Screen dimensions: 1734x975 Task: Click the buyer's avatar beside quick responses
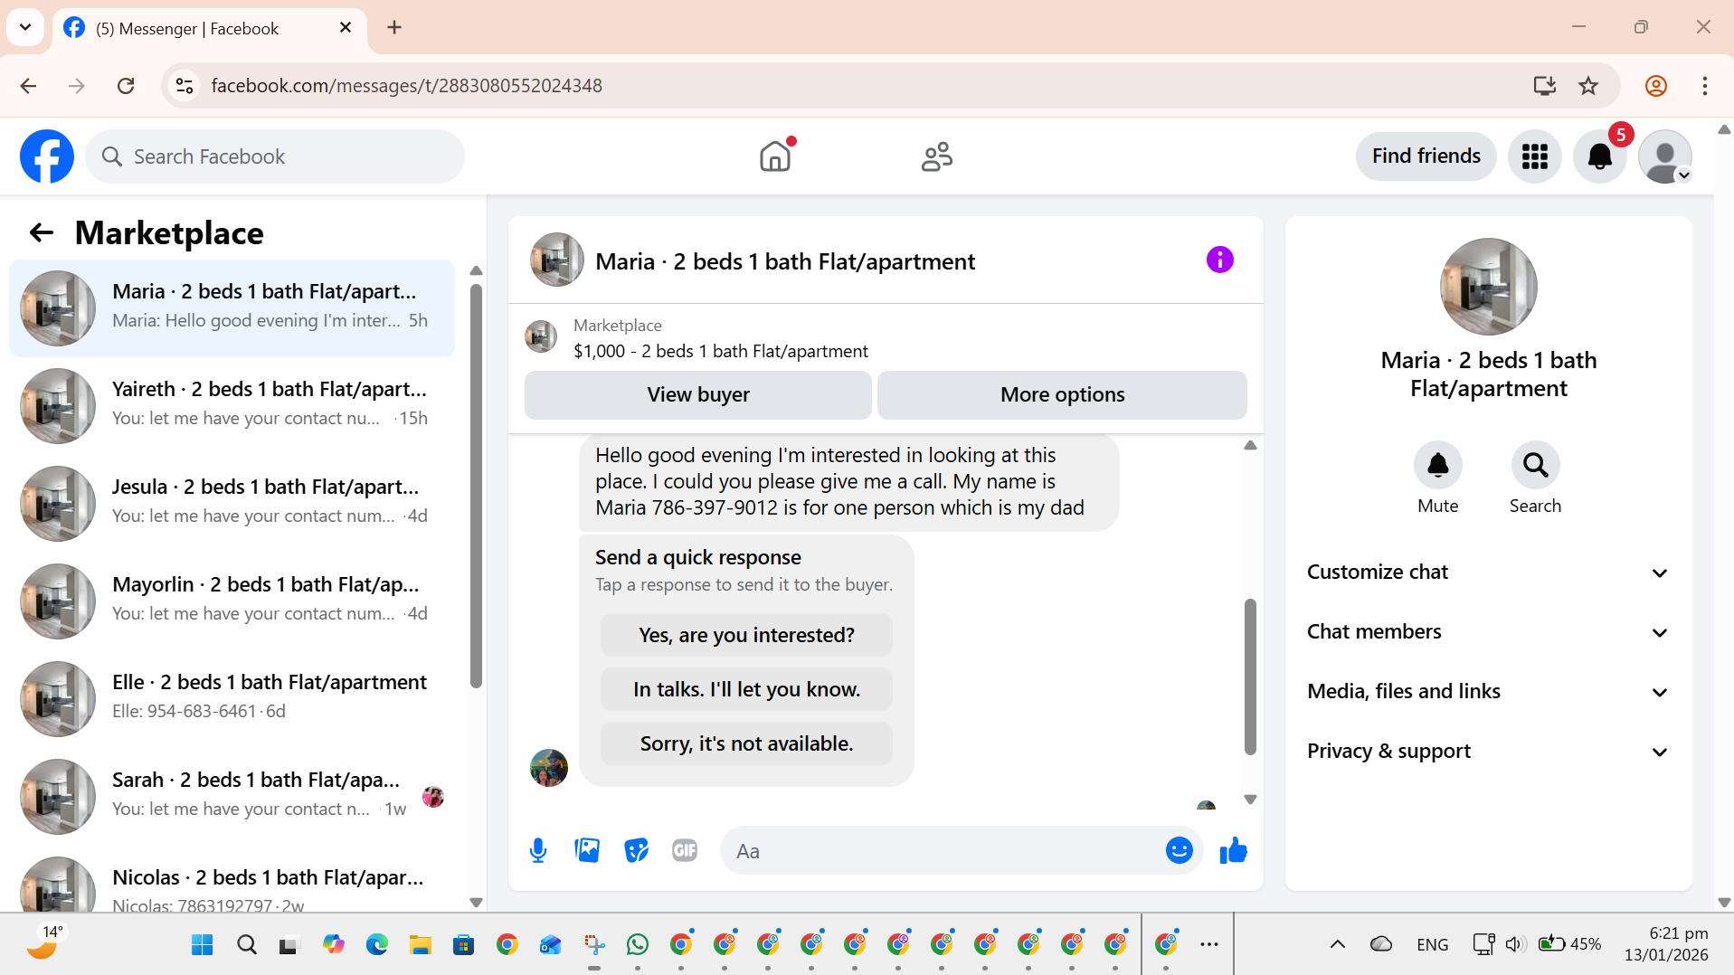coord(549,768)
